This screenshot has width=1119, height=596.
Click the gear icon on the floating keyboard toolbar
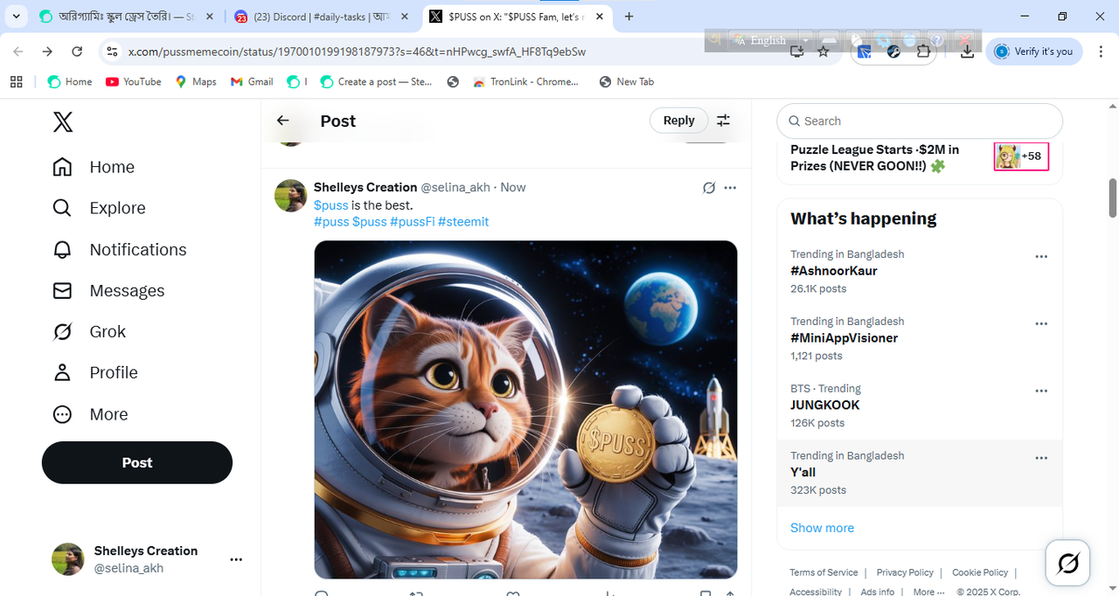point(883,40)
